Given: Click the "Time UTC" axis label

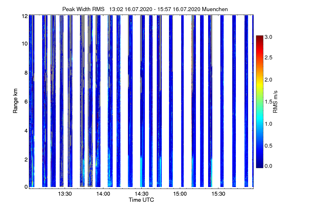Looking at the screenshot, I should (141, 200).
